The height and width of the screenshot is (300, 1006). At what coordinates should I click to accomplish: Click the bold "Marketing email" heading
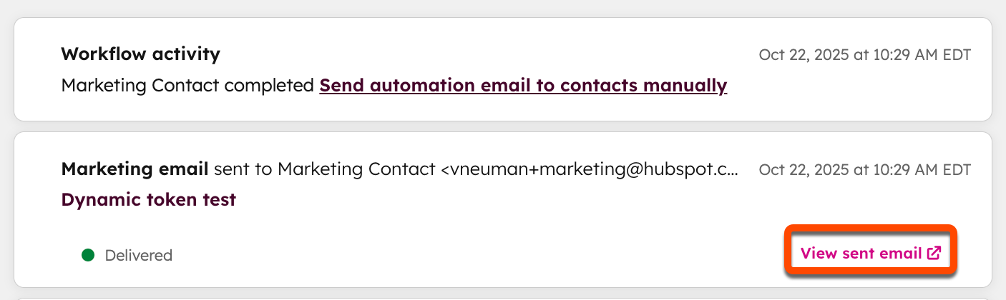point(135,169)
